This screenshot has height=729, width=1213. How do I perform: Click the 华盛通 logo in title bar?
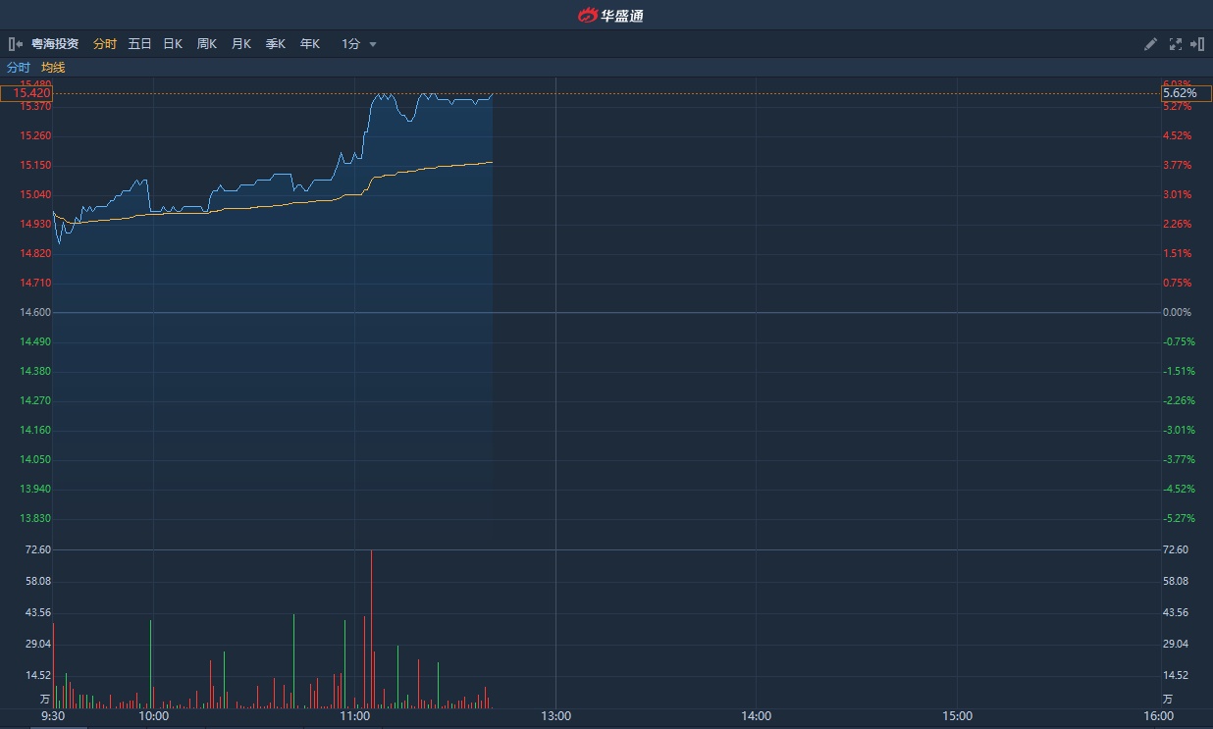click(x=609, y=15)
